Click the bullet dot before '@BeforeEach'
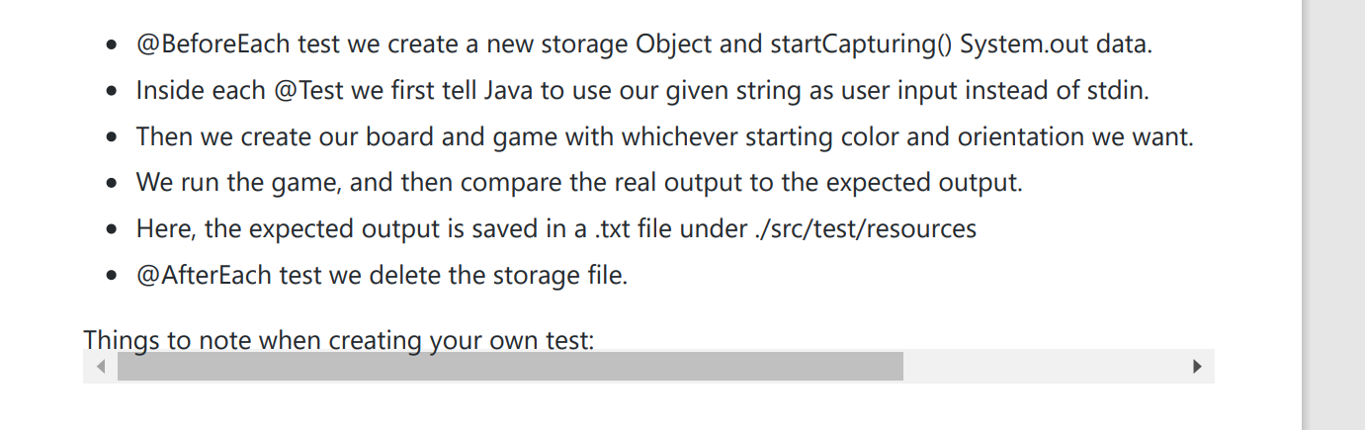This screenshot has height=430, width=1365. point(112,45)
